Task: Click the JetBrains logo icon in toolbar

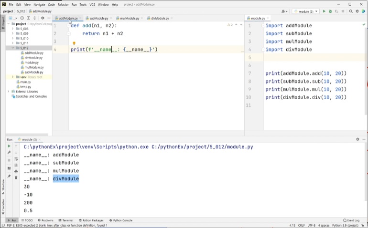Action: [364, 11]
